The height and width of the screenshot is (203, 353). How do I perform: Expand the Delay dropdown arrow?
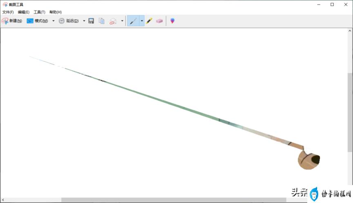[84, 21]
